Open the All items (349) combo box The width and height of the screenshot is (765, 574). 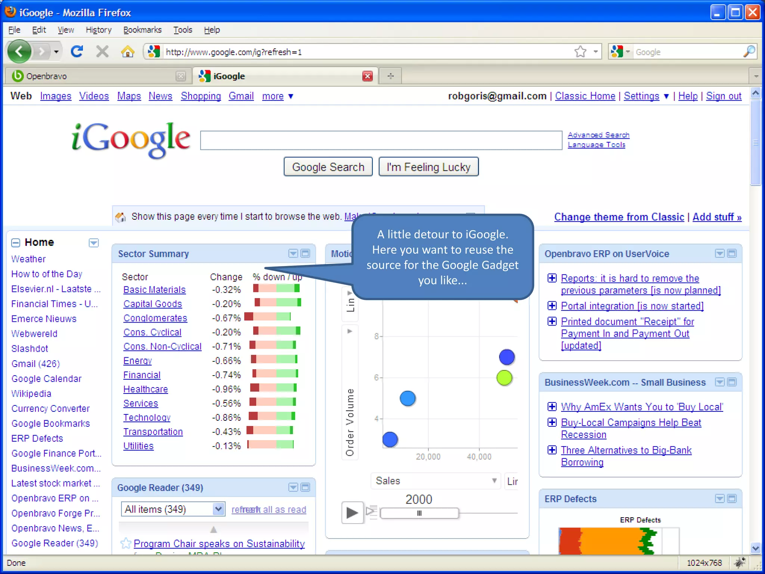pyautogui.click(x=173, y=509)
